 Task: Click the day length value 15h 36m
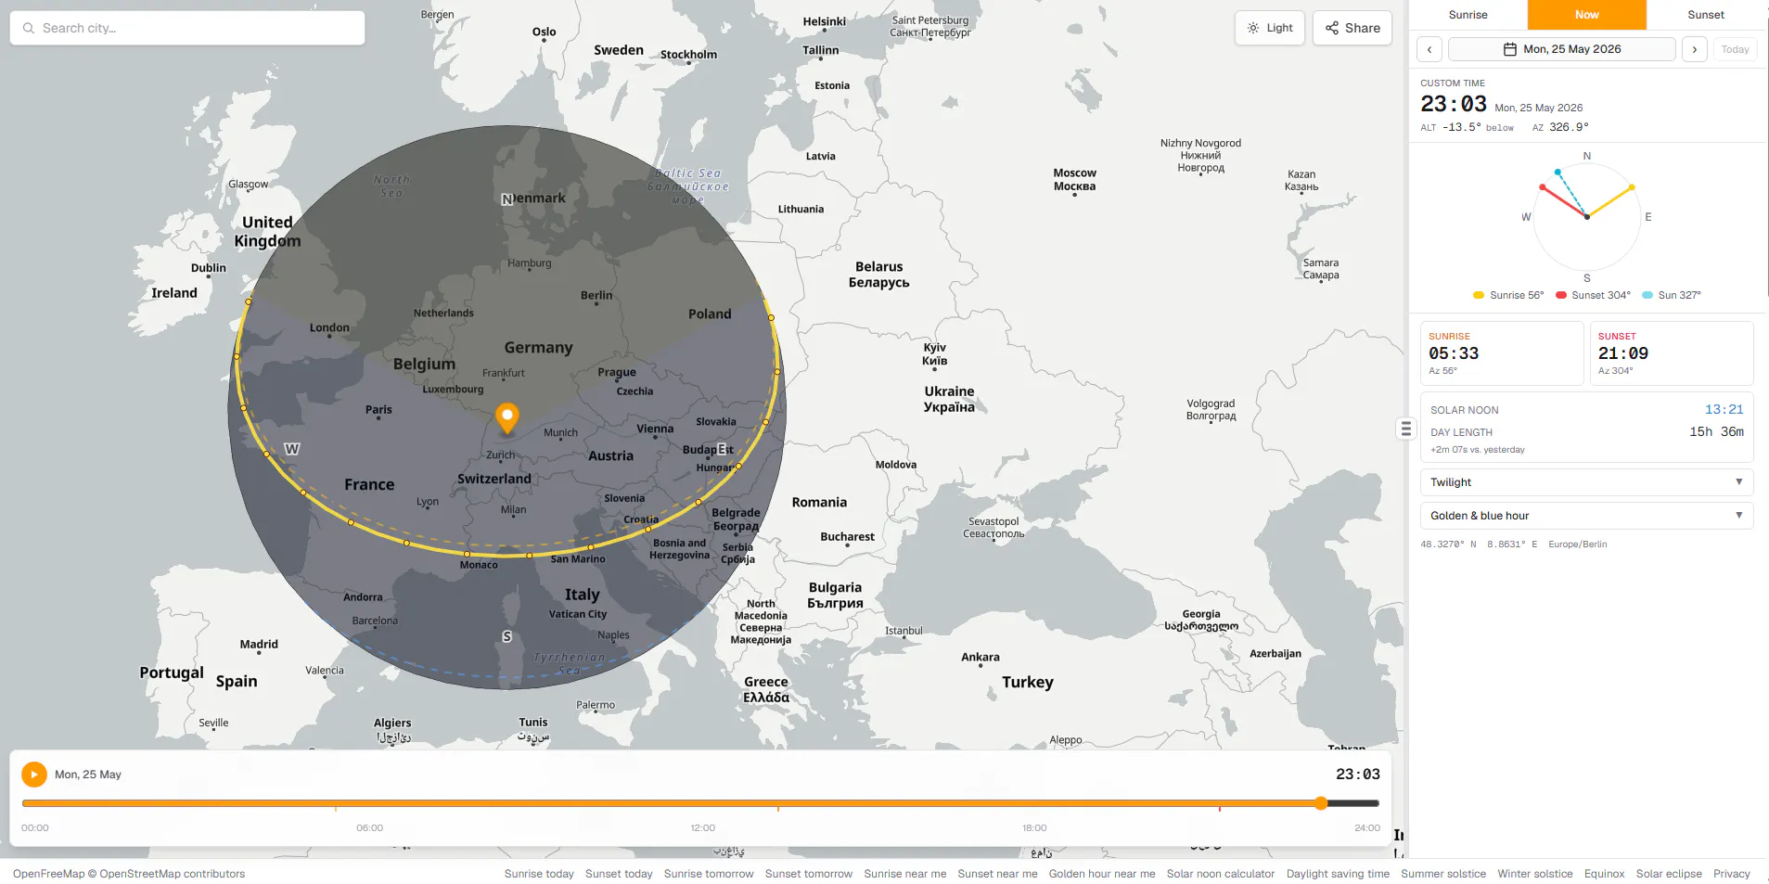(1716, 431)
